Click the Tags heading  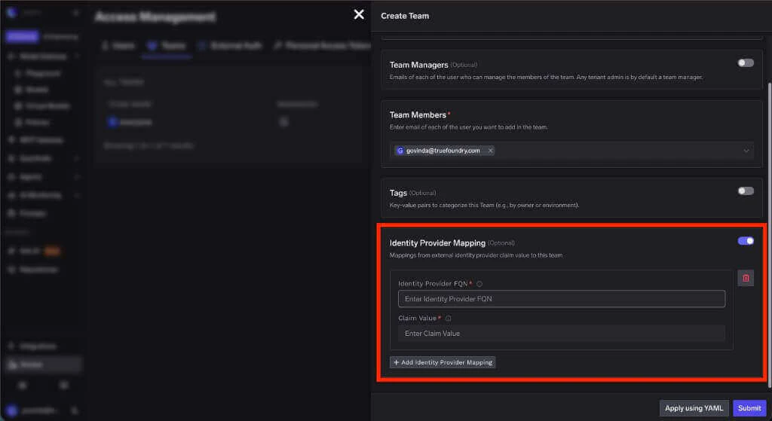pyautogui.click(x=398, y=193)
